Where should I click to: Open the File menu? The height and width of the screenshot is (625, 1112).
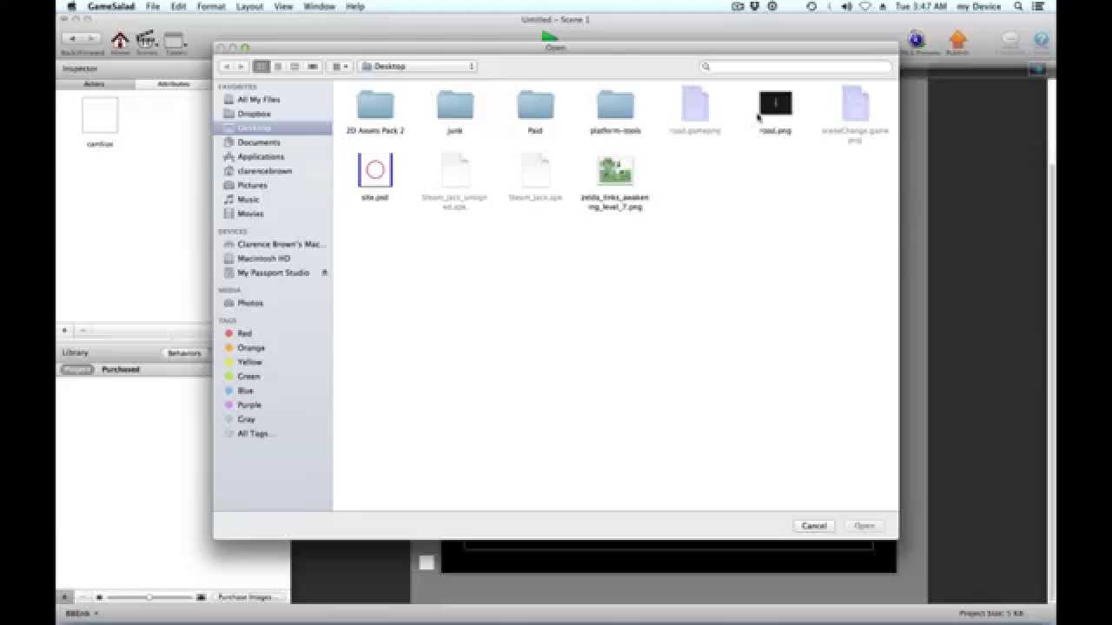tap(153, 6)
